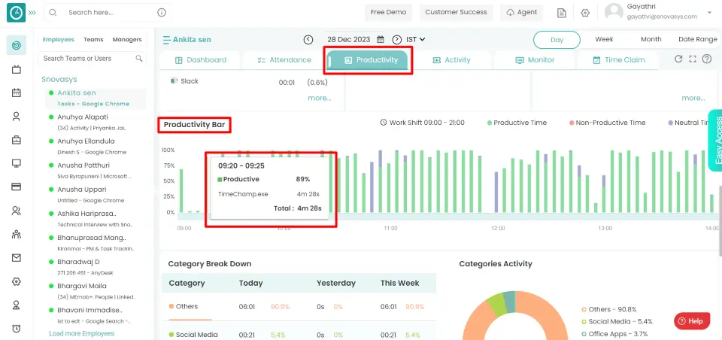Select the Managers list tab
722x340 pixels.
(x=127, y=40)
